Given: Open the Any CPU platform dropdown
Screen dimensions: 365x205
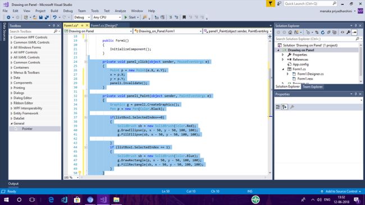Looking at the screenshot, I should pos(107,17).
